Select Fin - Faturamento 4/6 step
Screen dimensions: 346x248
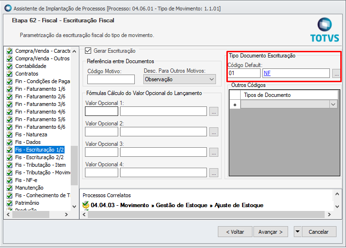(40, 112)
